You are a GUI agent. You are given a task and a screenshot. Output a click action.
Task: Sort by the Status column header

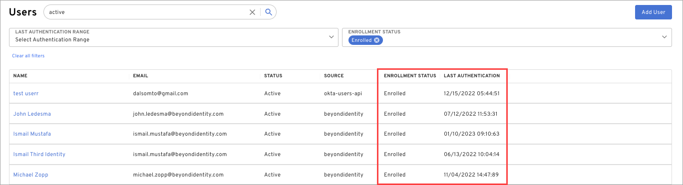tap(273, 76)
